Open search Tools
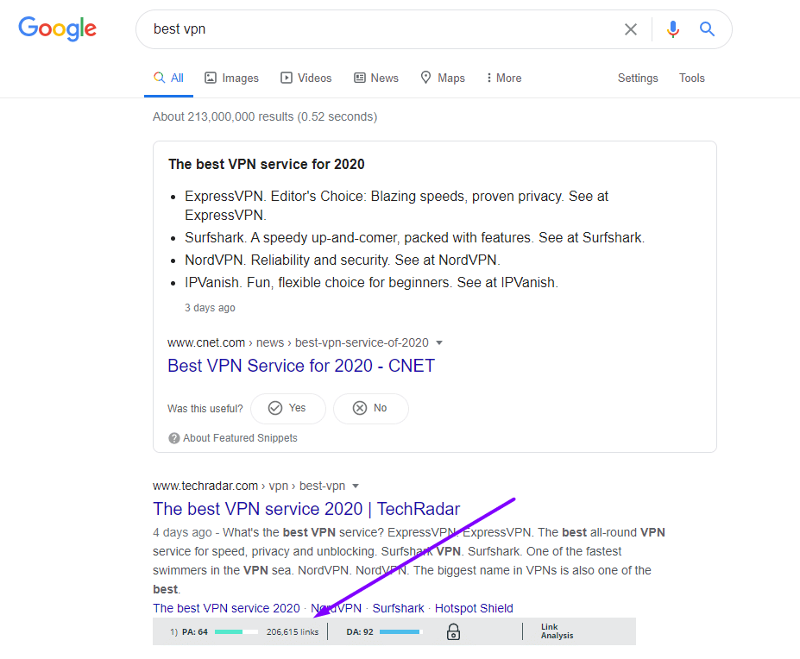Image resolution: width=800 pixels, height=659 pixels. 692,78
